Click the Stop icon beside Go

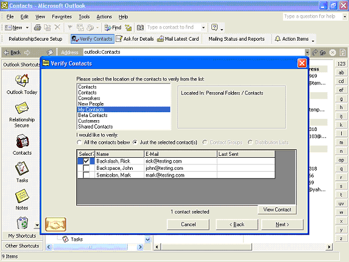pos(333,53)
